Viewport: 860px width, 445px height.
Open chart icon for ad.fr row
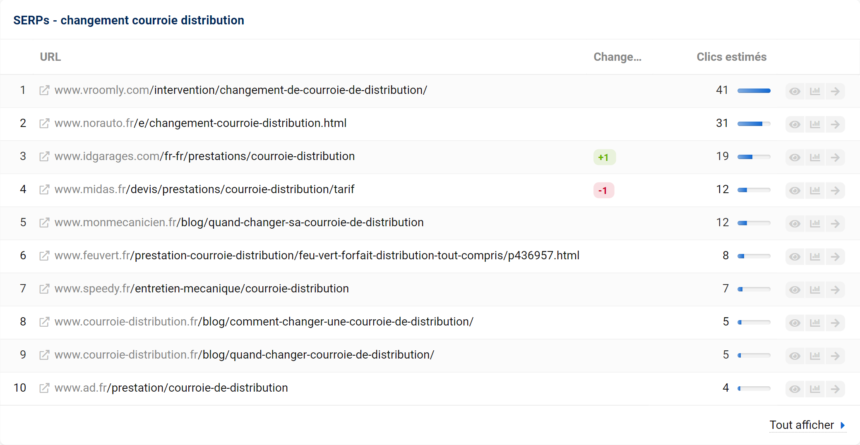tap(815, 389)
